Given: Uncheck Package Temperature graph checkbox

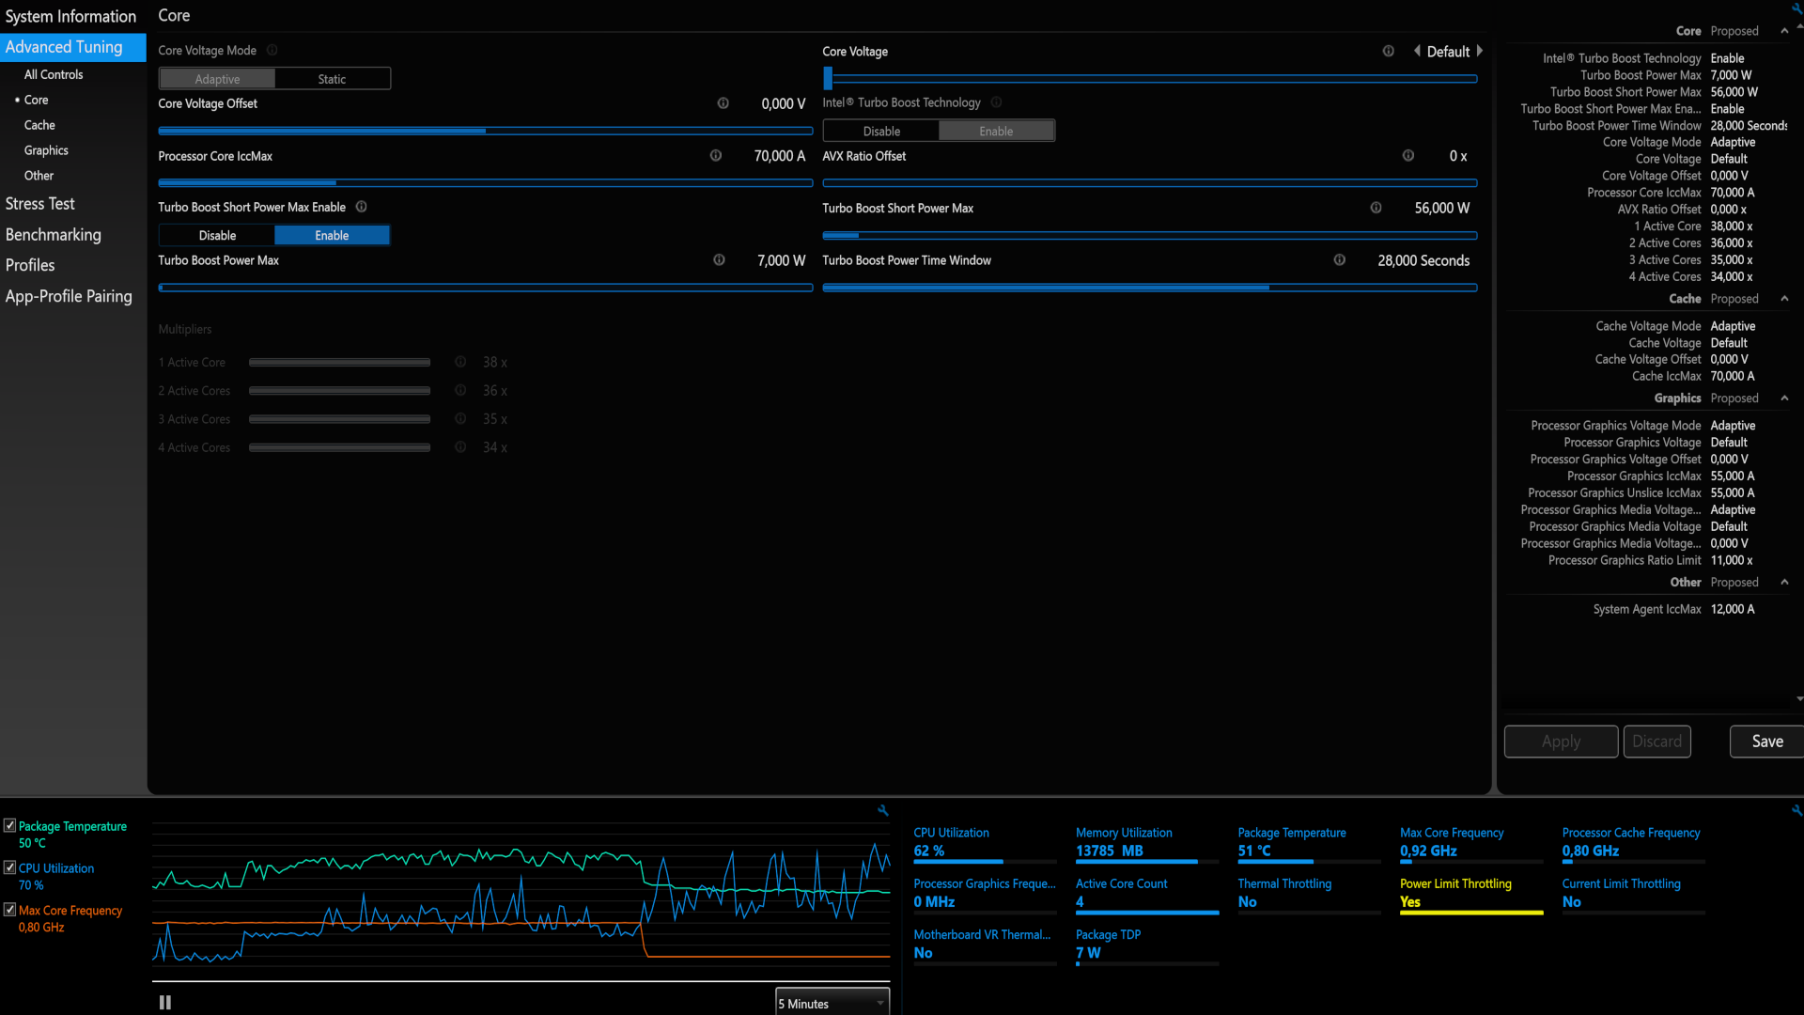Looking at the screenshot, I should point(10,826).
